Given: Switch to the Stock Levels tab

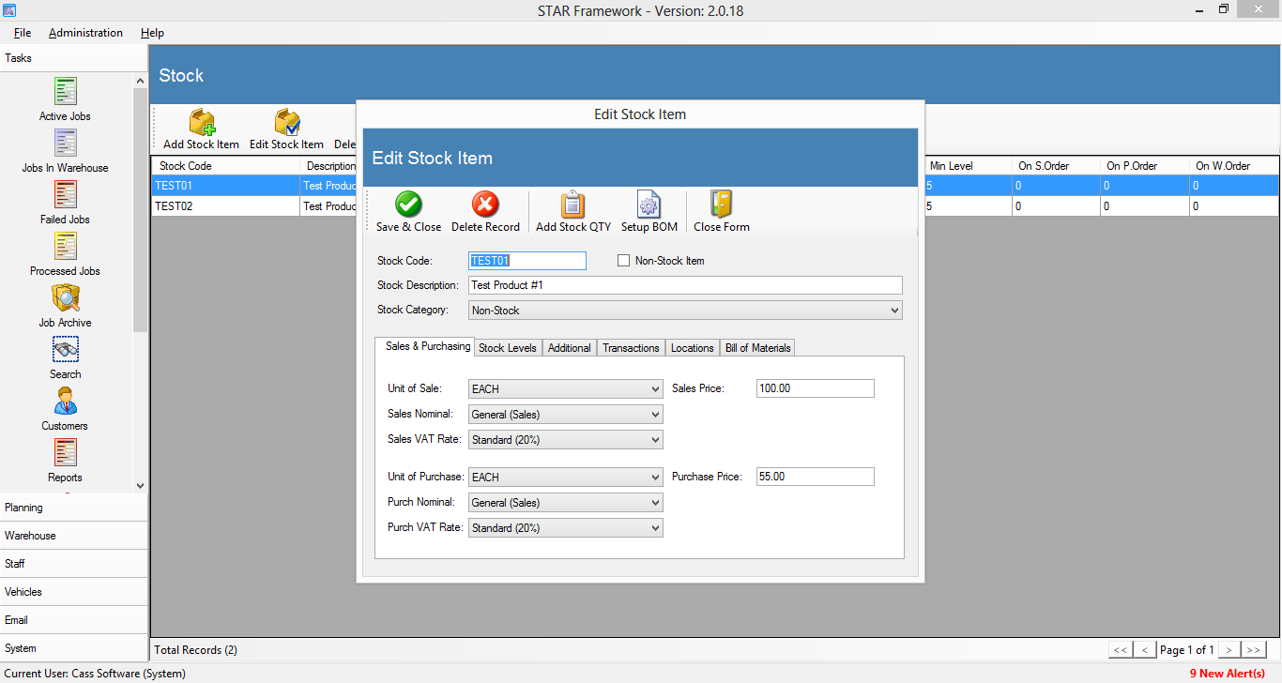Looking at the screenshot, I should point(507,348).
